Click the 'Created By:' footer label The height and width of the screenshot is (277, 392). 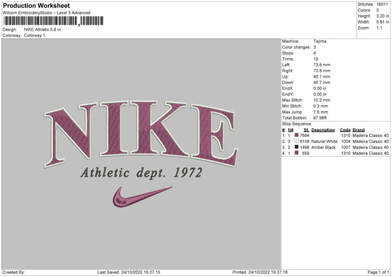[x=14, y=272]
